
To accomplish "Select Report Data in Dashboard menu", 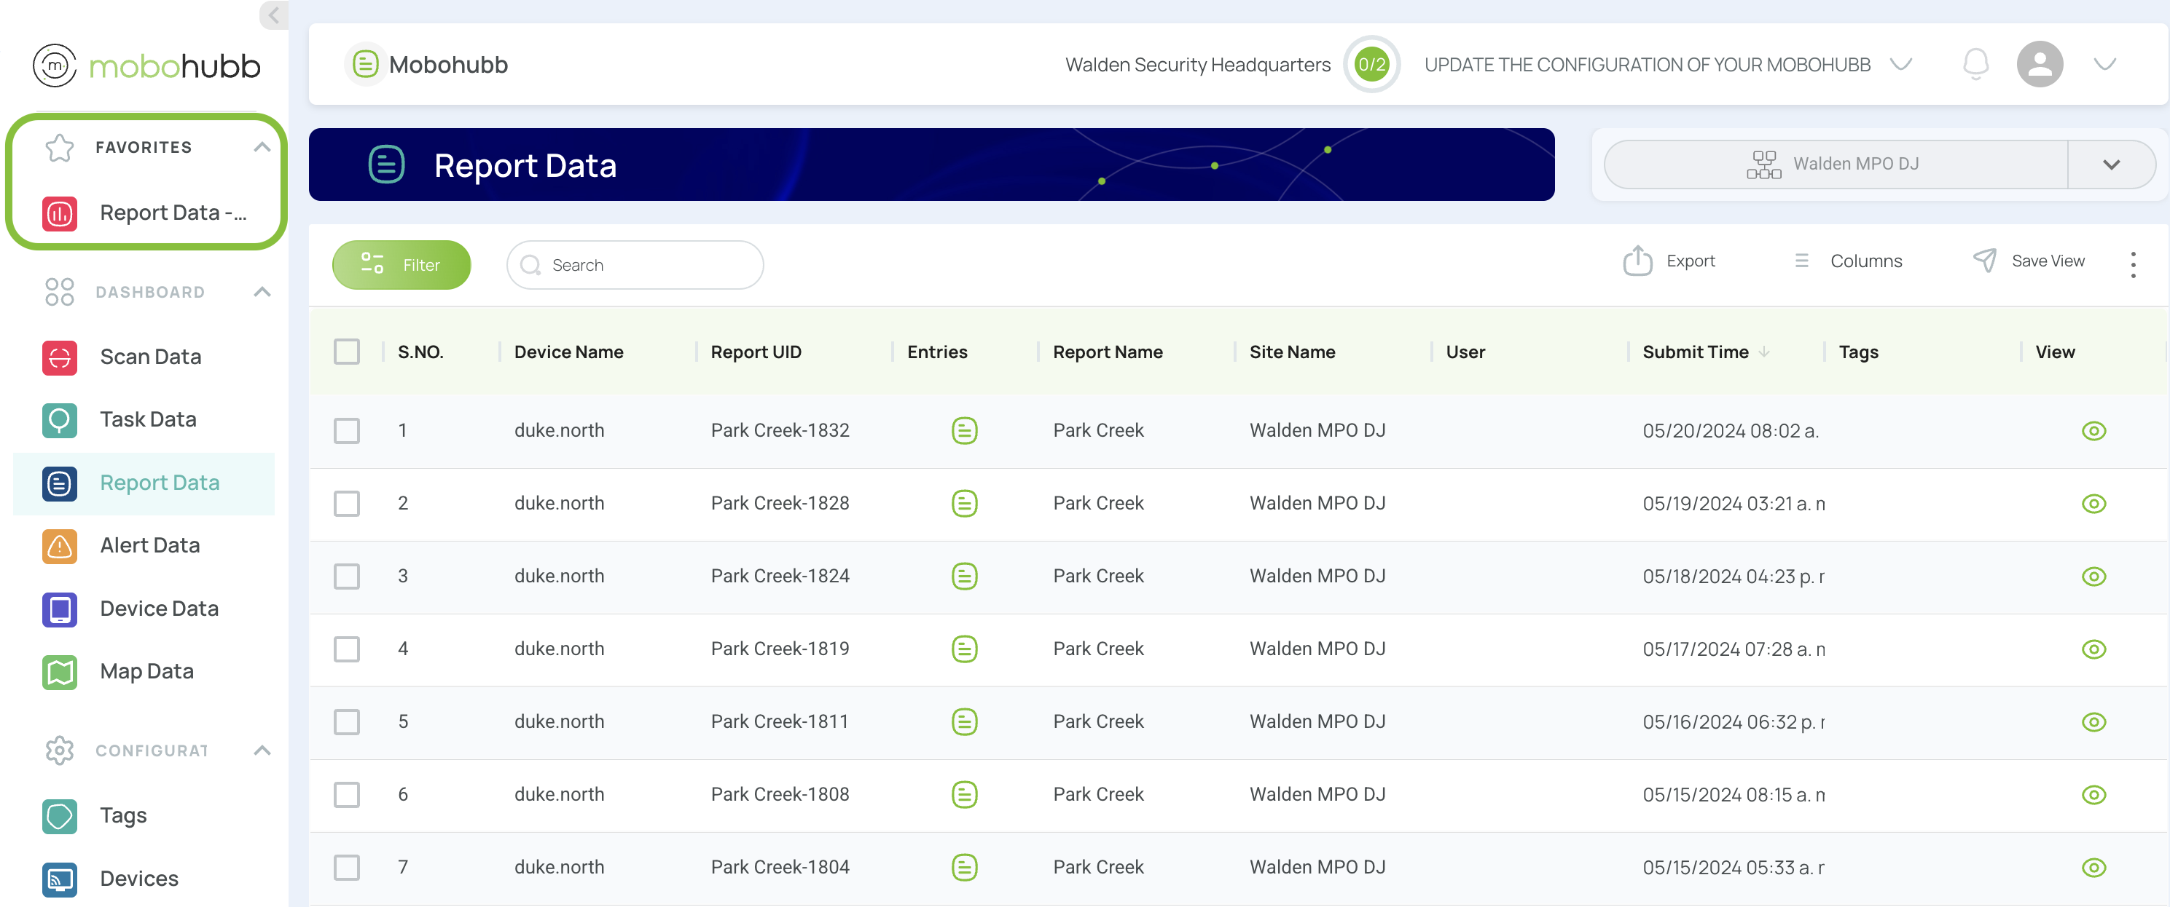I will [x=144, y=483].
